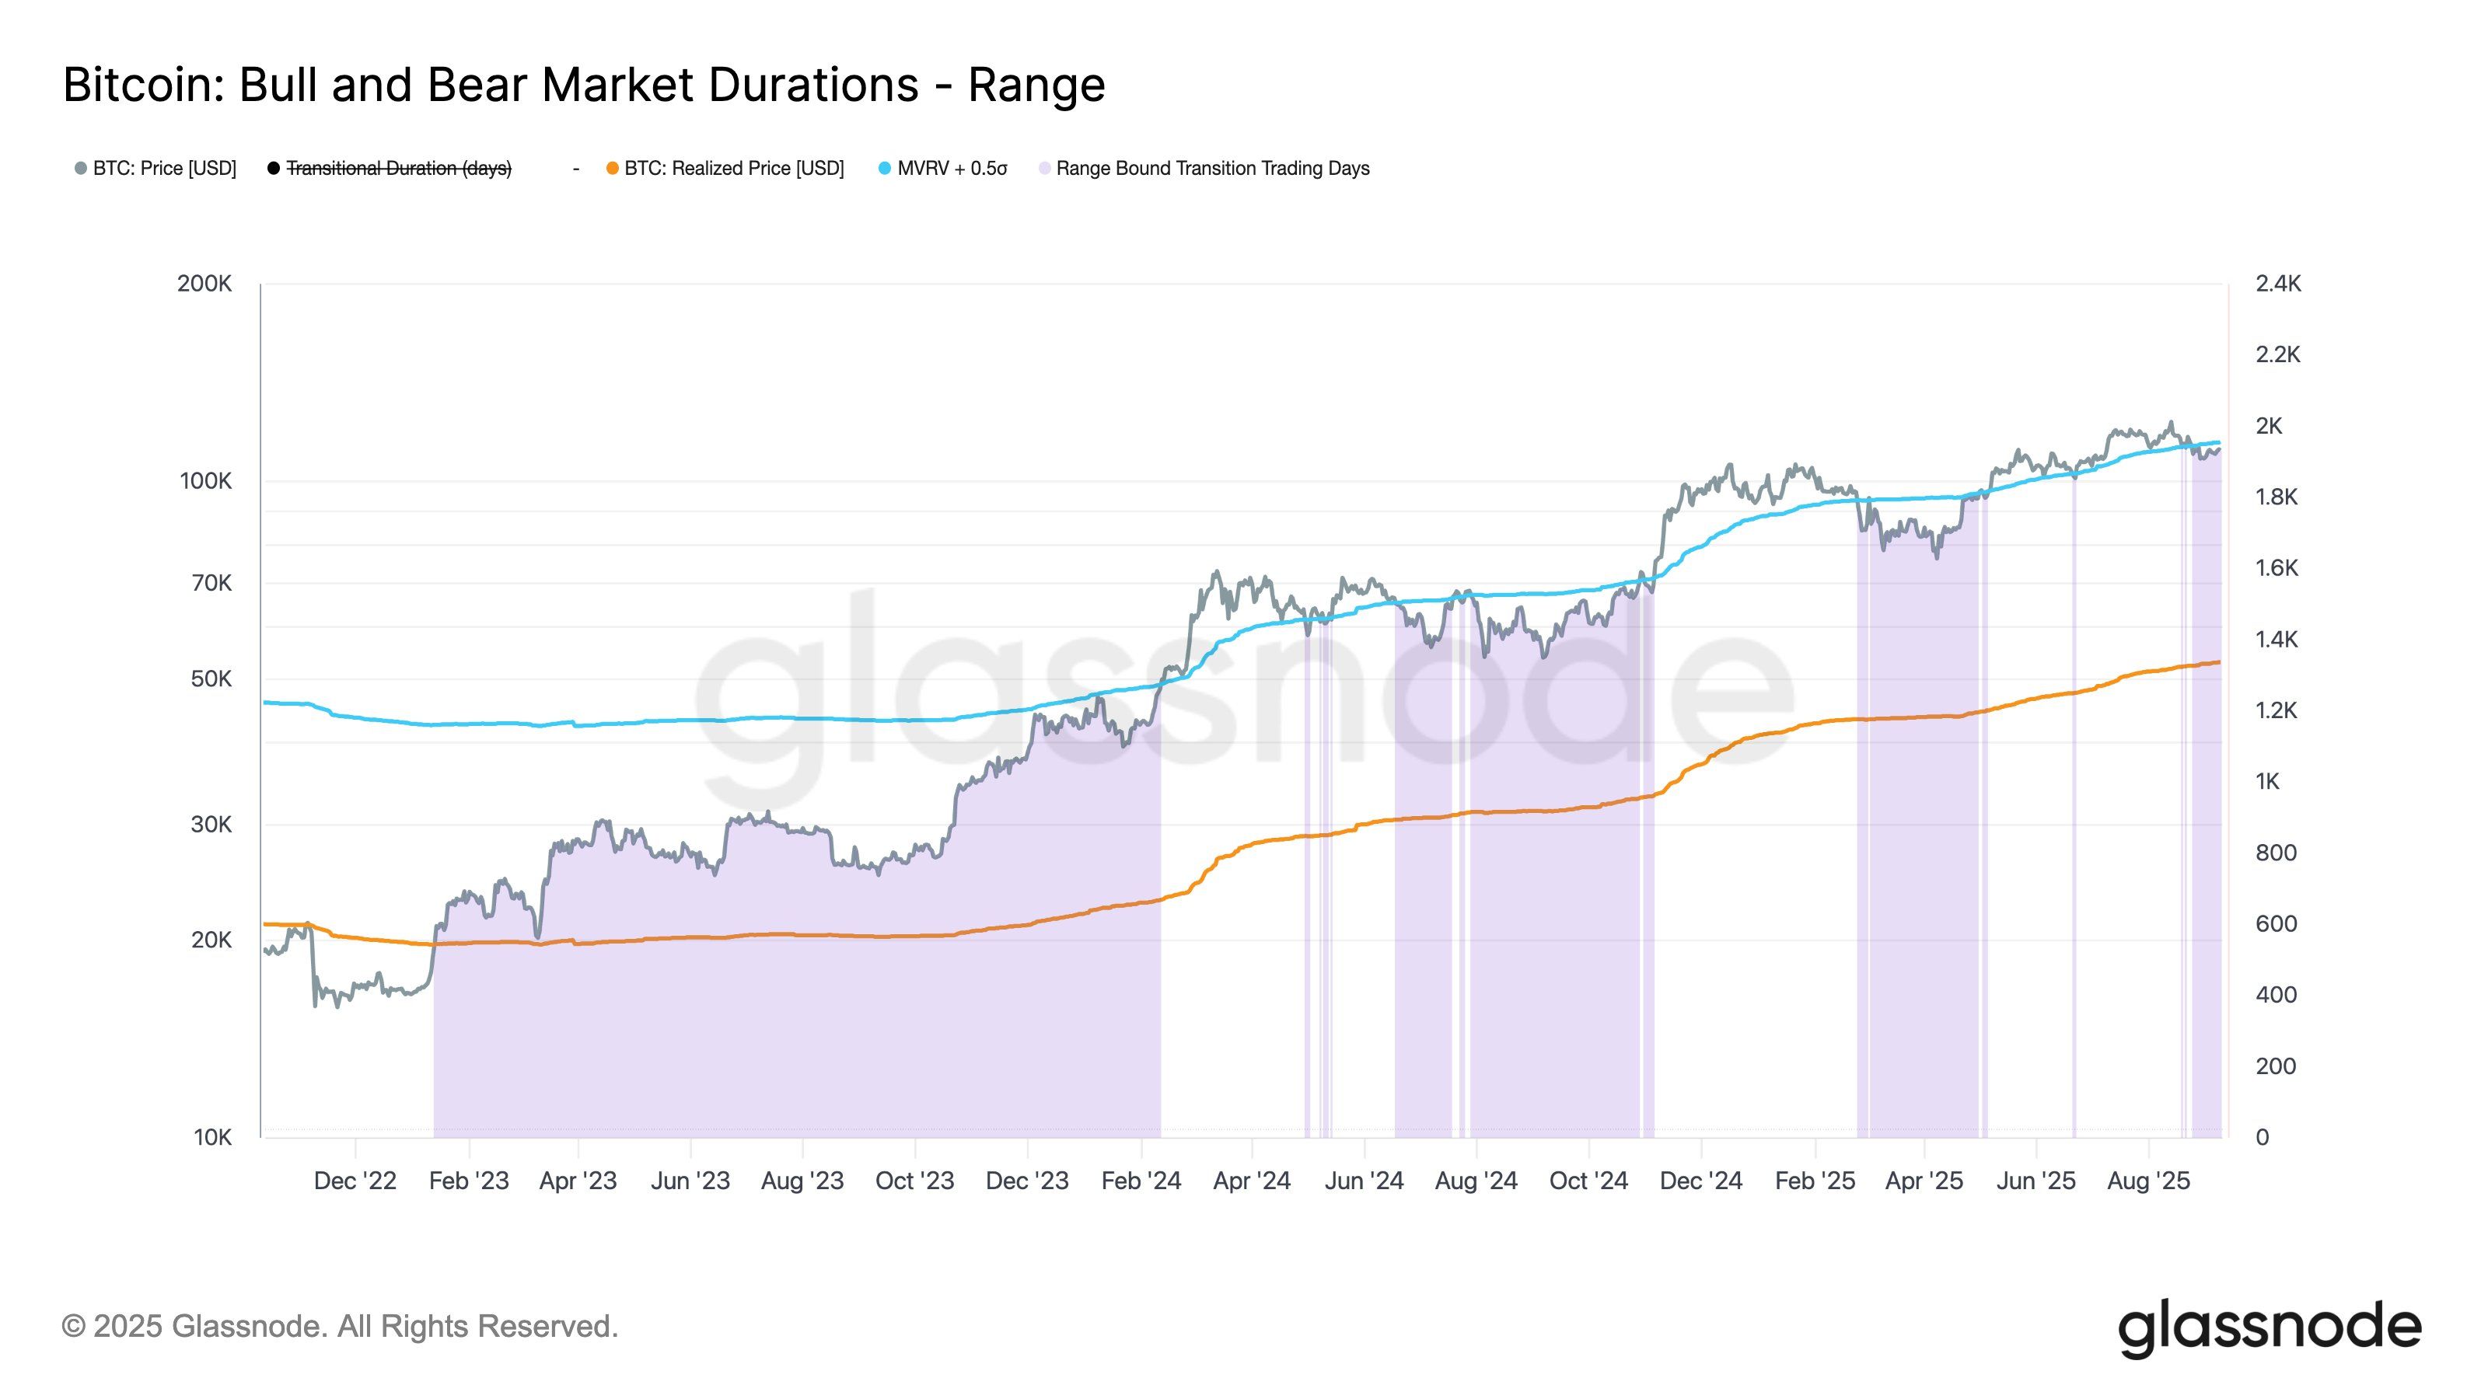Click the black Transitional Duration legend dot
The height and width of the screenshot is (1399, 2488).
pyautogui.click(x=274, y=169)
